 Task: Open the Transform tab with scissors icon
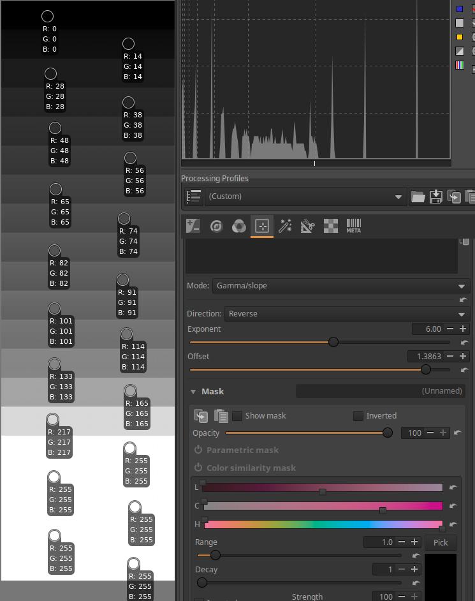[x=308, y=226]
